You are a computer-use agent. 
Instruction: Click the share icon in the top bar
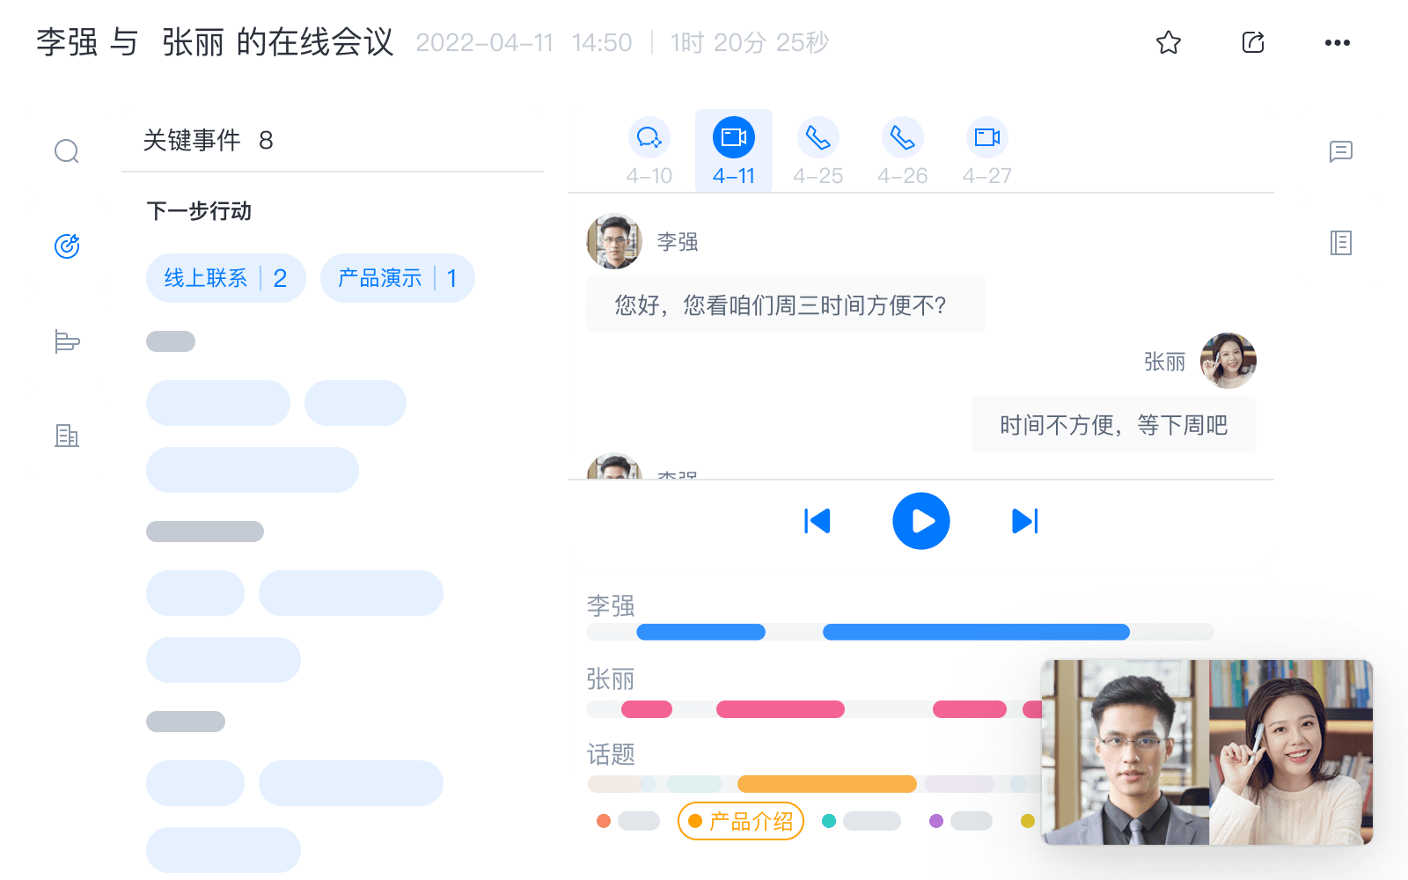pos(1252,42)
